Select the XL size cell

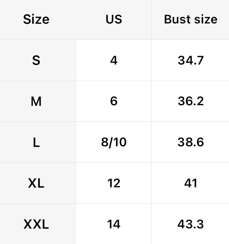point(36,184)
